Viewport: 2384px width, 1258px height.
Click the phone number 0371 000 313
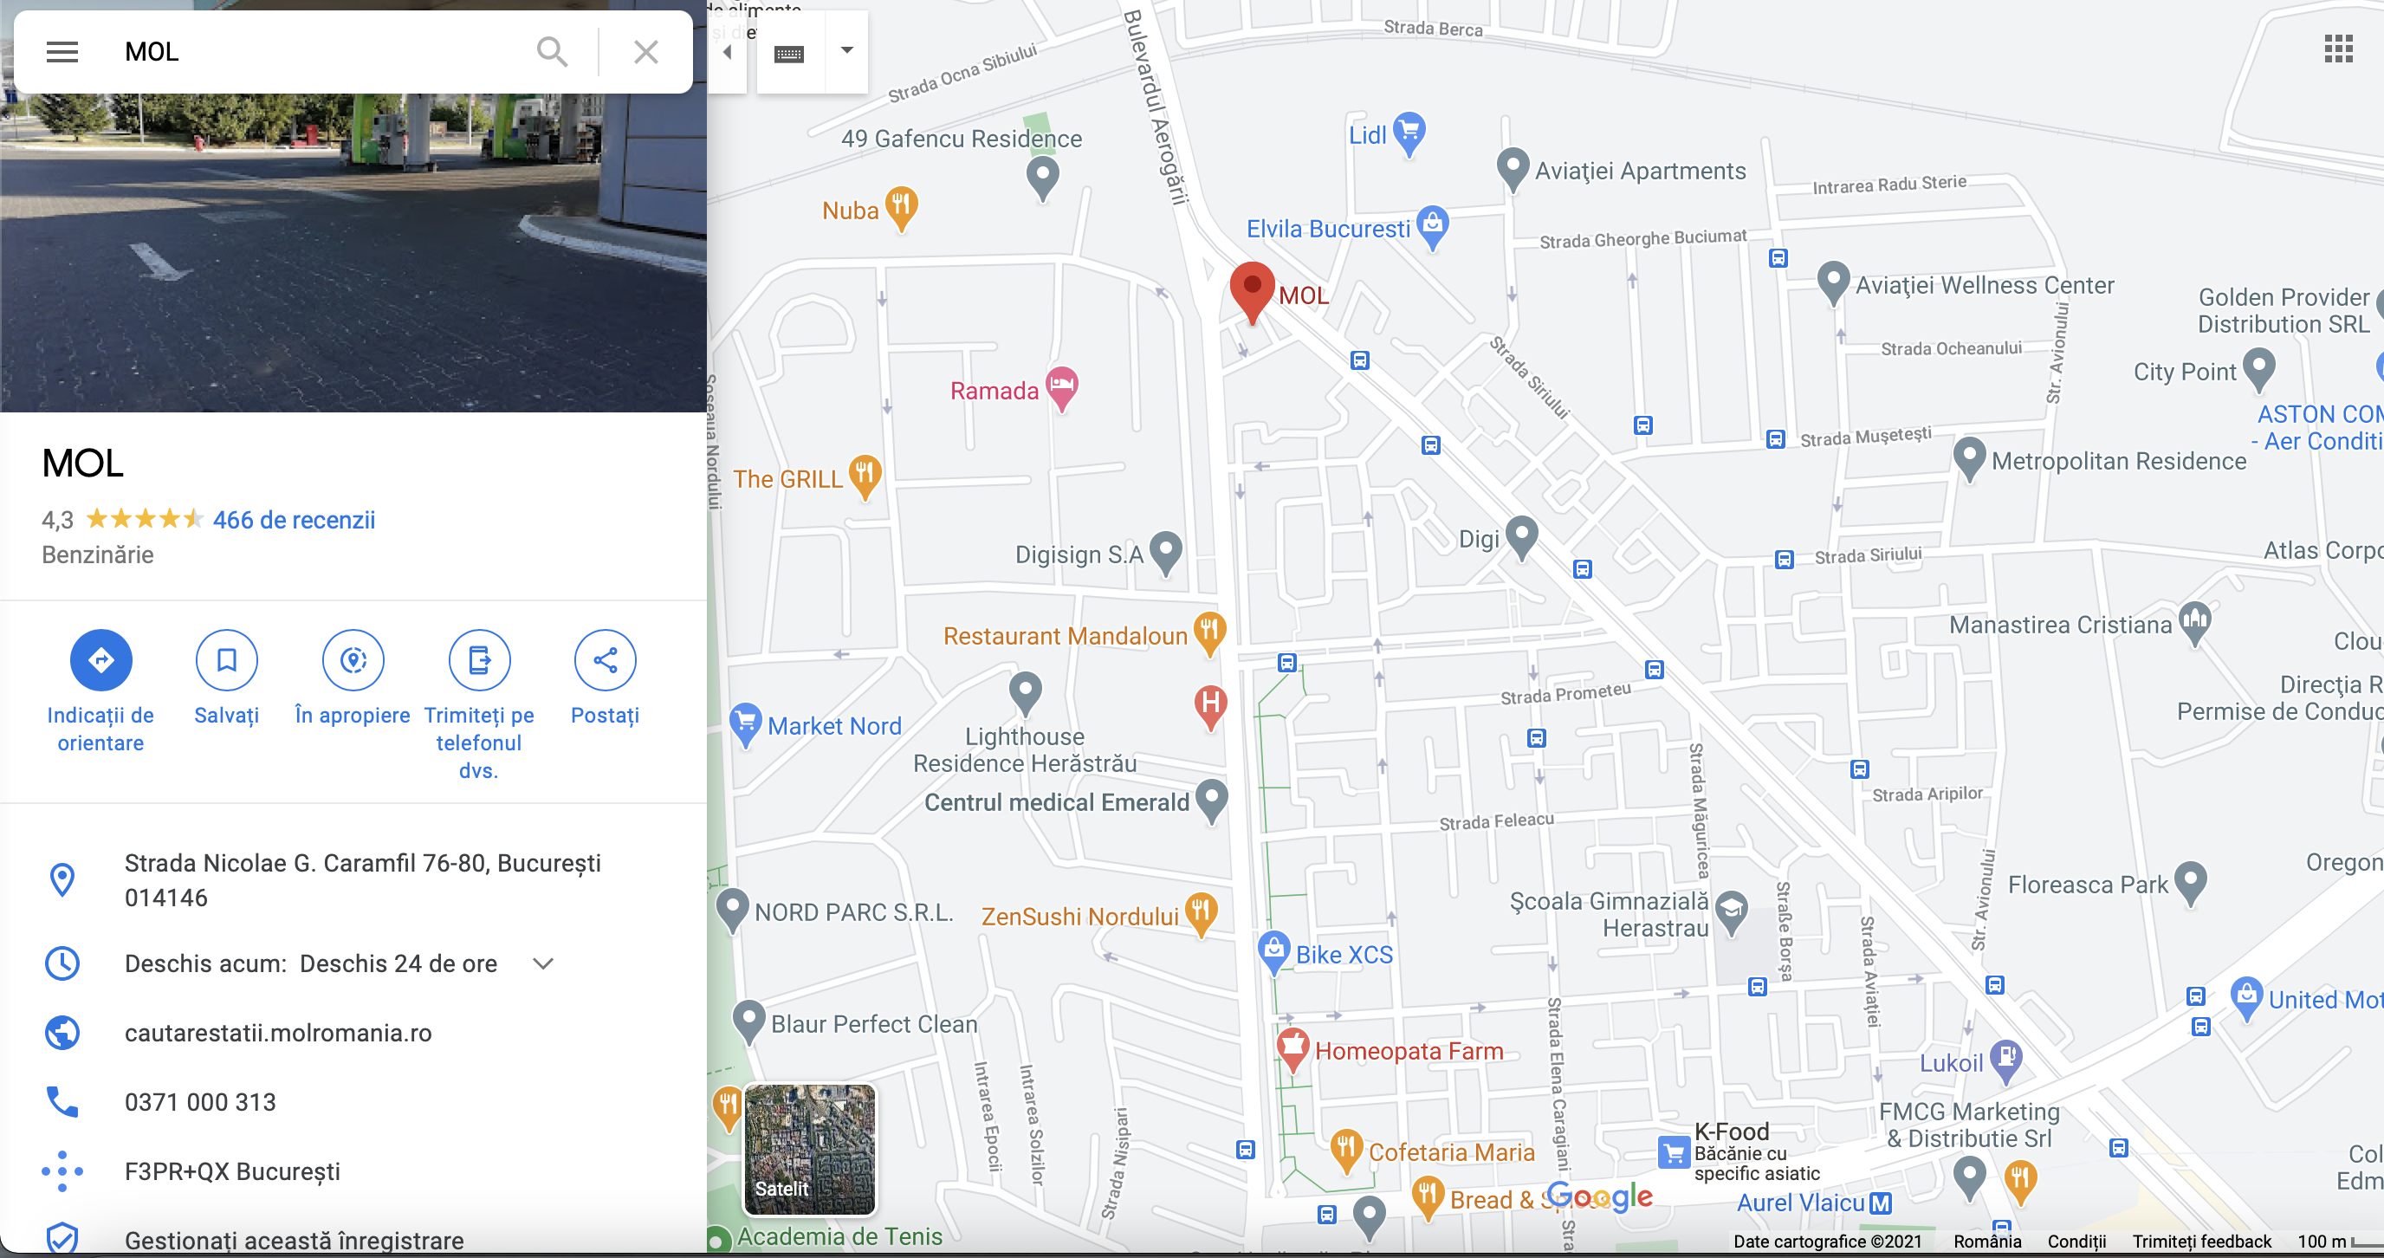(200, 1103)
